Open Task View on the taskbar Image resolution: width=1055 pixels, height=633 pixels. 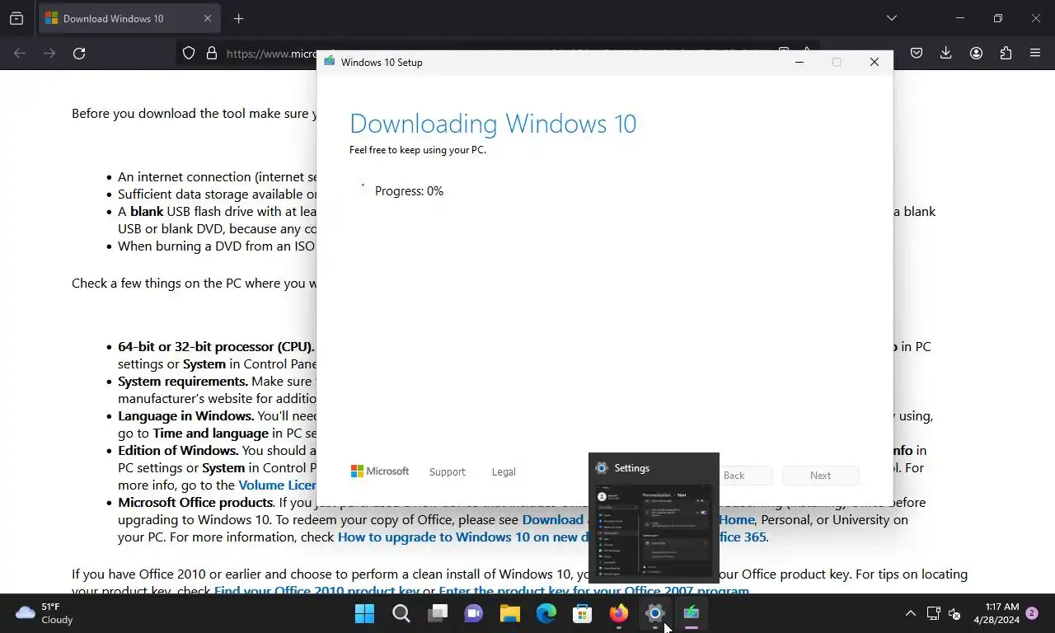437,613
